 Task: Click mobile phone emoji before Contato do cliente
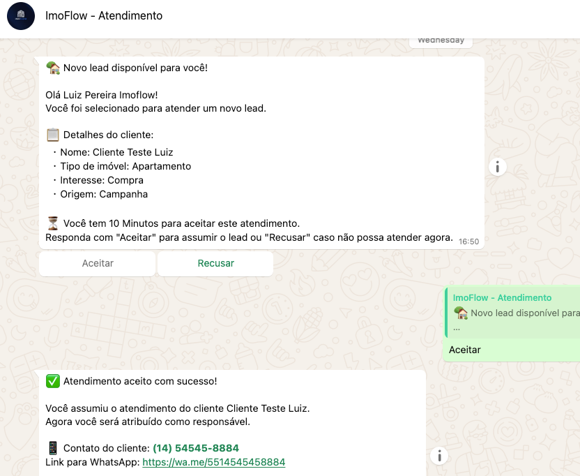pos(53,448)
